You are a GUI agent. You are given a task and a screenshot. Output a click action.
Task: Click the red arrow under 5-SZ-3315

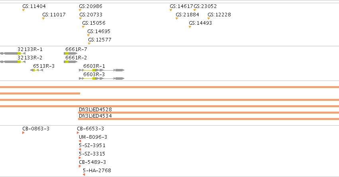[x=80, y=158]
